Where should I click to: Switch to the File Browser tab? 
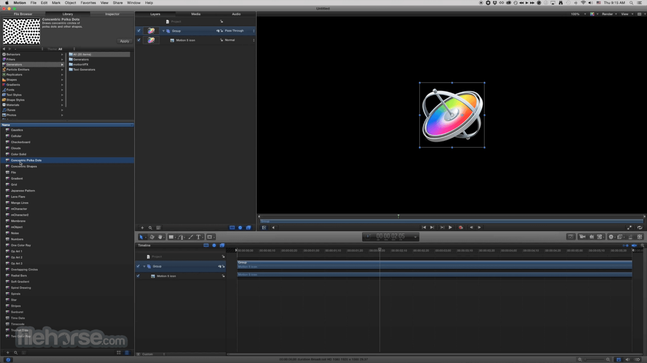(x=23, y=14)
